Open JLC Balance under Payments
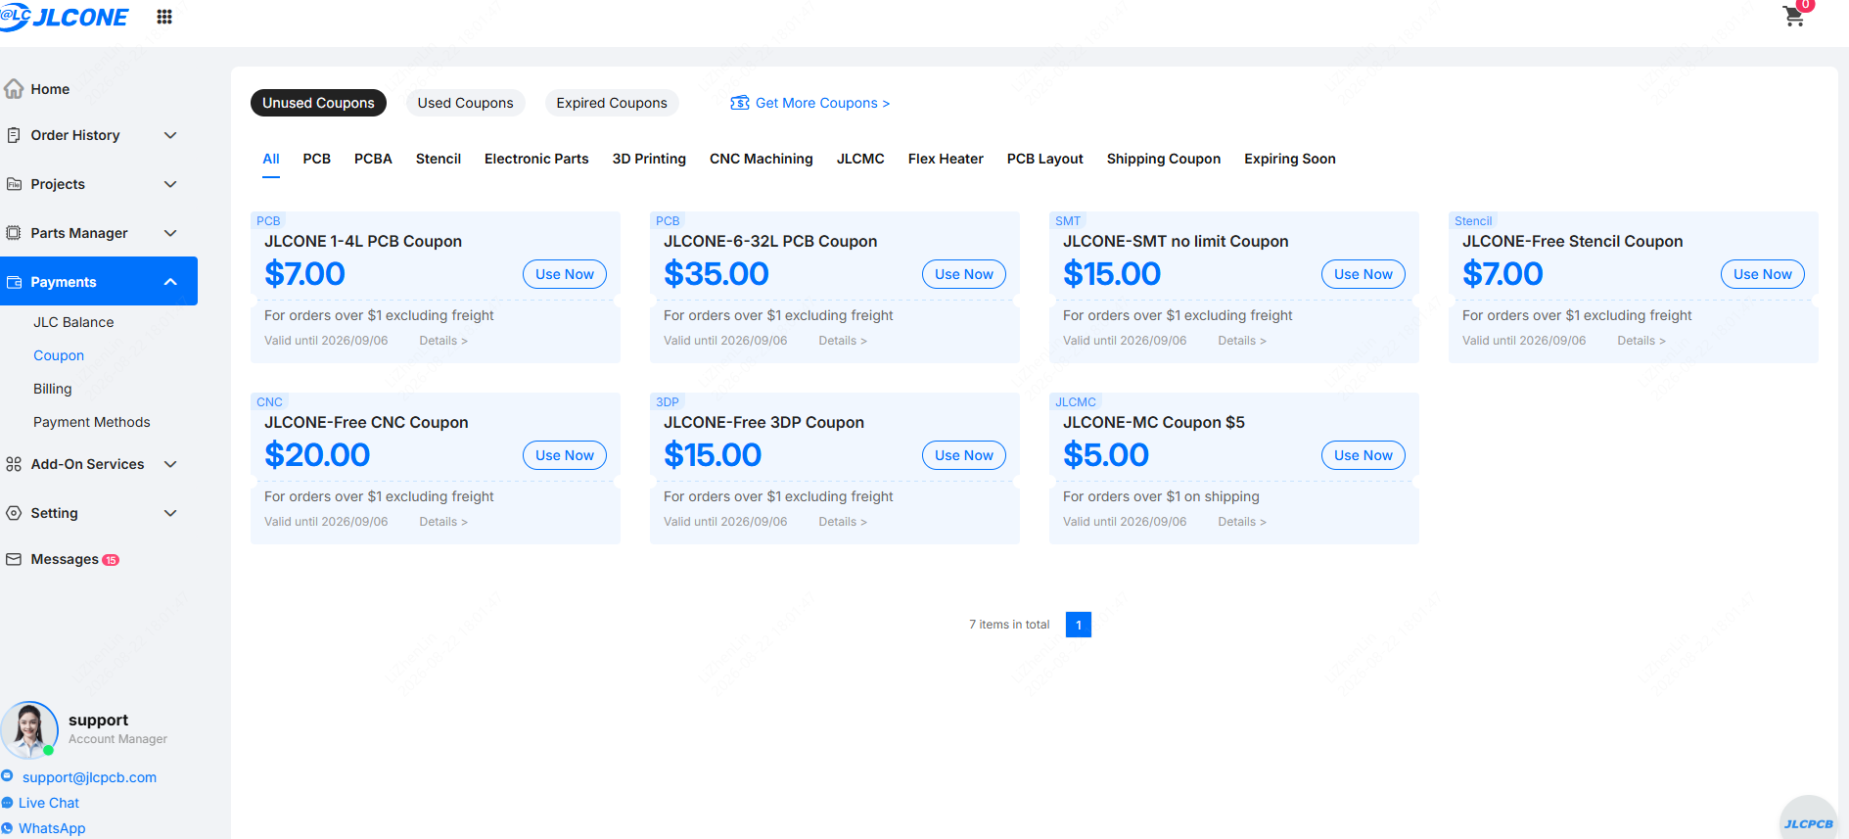Screen dimensions: 1849x839 pos(73,322)
